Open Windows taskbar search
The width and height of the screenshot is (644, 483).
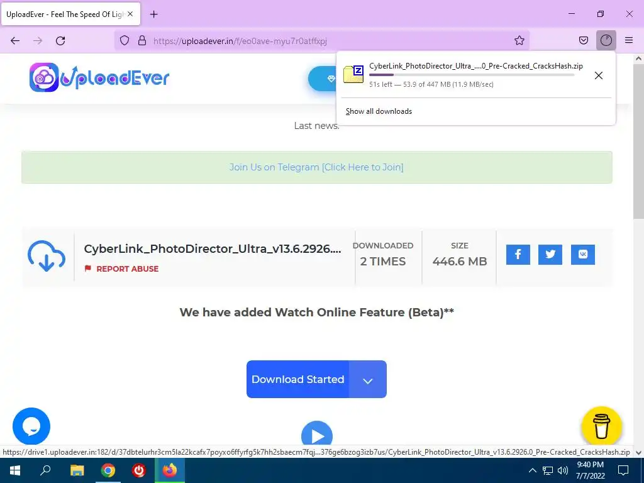coord(45,470)
